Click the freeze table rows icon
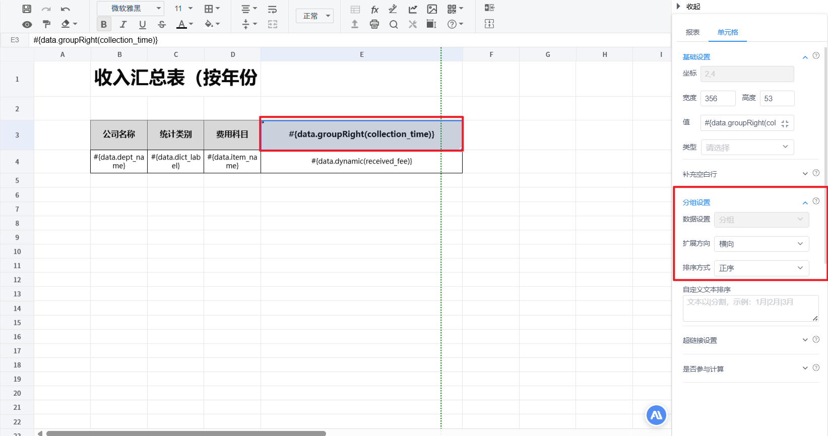 click(355, 9)
